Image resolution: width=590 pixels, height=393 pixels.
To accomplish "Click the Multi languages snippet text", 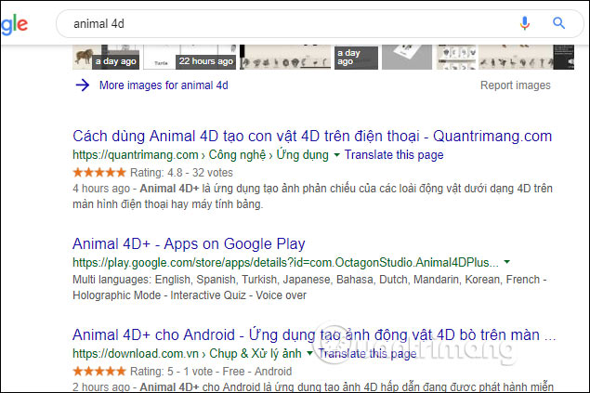I will click(x=309, y=287).
